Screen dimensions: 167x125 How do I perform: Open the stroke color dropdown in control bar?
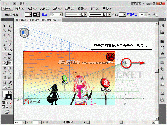pos(38,14)
